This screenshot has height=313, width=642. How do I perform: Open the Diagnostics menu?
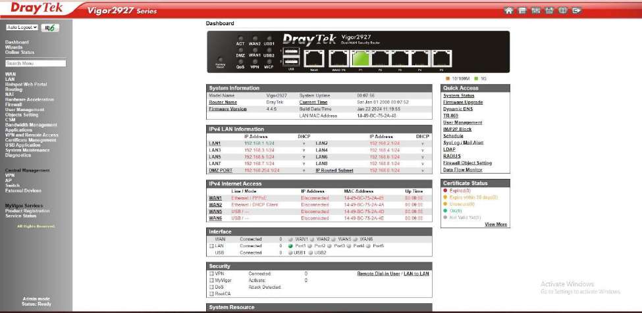coord(18,155)
